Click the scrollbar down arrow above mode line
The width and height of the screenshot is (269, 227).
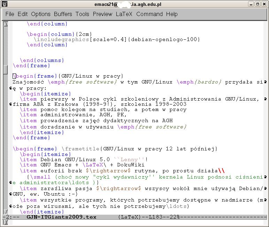(6, 212)
